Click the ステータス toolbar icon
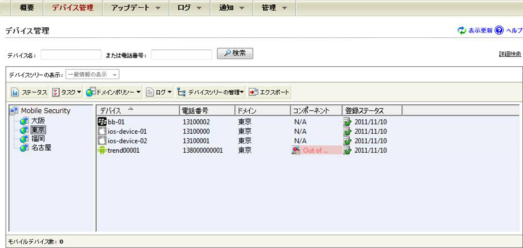Image resolution: width=523 pixels, height=248 pixels. 16,92
